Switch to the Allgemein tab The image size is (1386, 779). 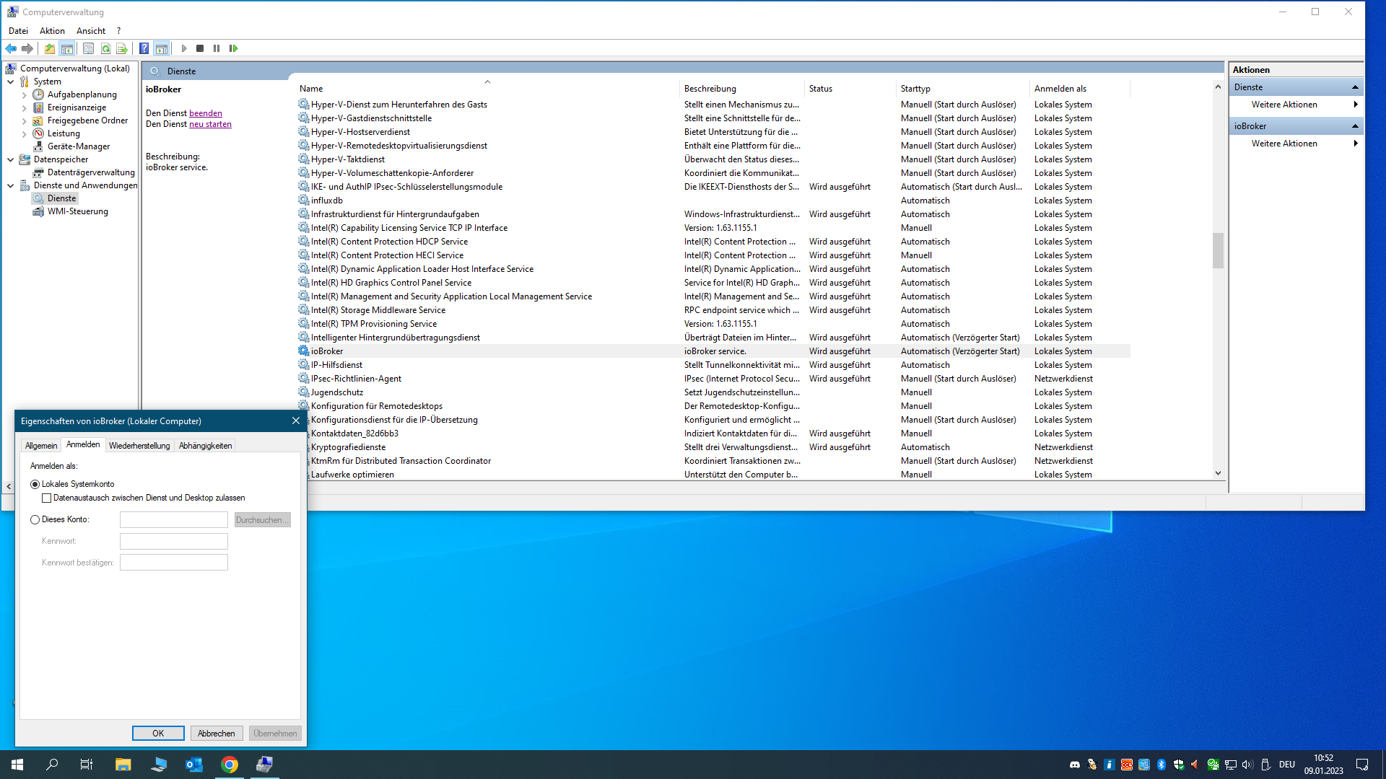pos(41,446)
